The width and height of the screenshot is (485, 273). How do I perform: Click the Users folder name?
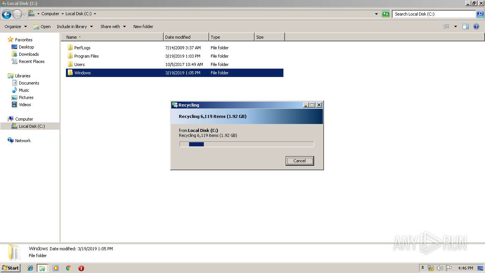(79, 64)
